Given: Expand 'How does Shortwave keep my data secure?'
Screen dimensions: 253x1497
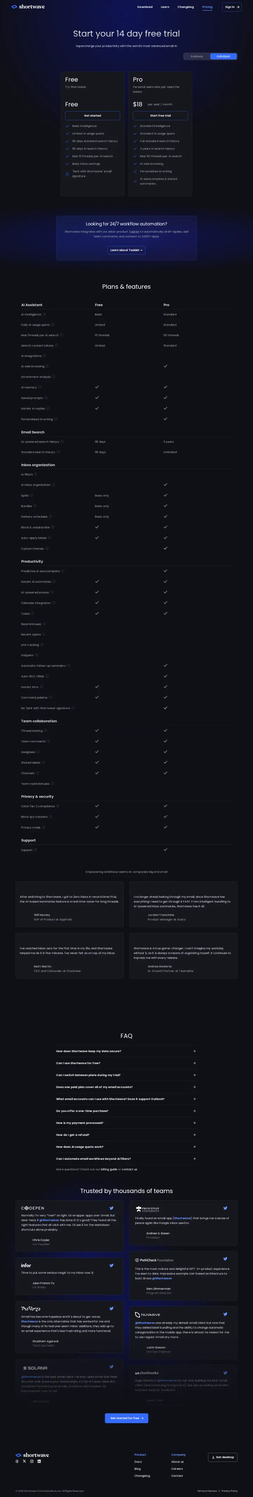Looking at the screenshot, I should click(126, 1051).
